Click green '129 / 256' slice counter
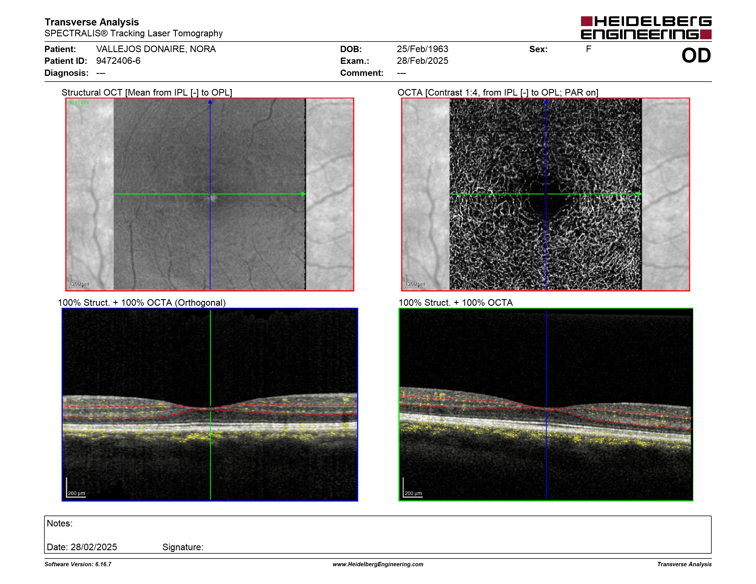756x584 pixels. (x=79, y=103)
